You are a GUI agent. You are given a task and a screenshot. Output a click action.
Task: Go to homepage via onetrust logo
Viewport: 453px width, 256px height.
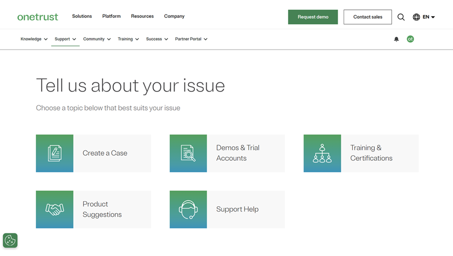[x=38, y=17]
